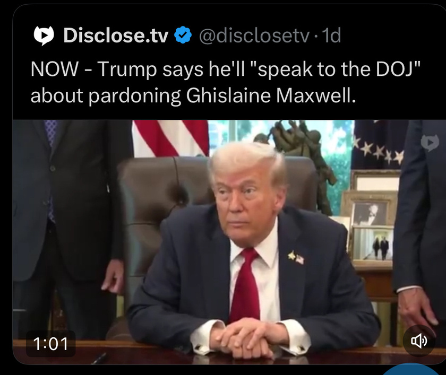446x375 pixels.
Task: Click the 1:01 video duration badge
Action: coord(50,344)
